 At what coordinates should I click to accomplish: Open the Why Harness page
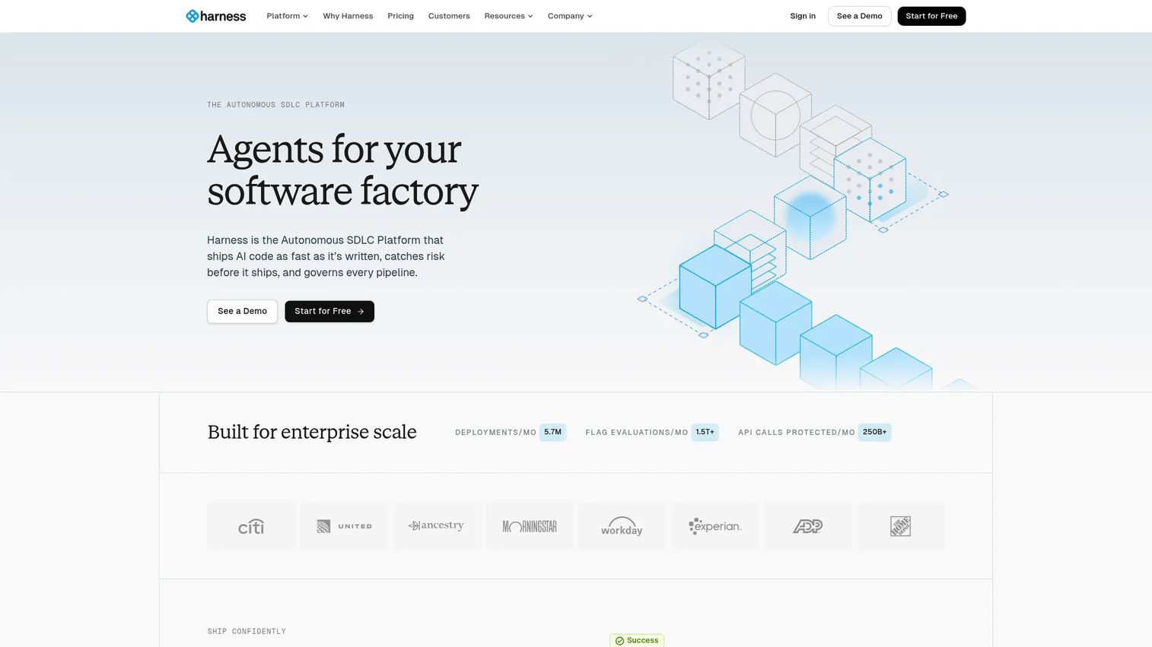[348, 16]
